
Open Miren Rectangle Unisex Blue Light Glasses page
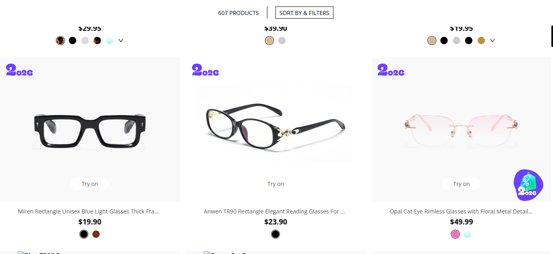[x=88, y=211]
